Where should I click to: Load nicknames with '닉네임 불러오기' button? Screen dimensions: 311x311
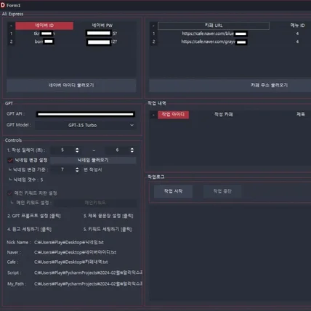point(93,160)
